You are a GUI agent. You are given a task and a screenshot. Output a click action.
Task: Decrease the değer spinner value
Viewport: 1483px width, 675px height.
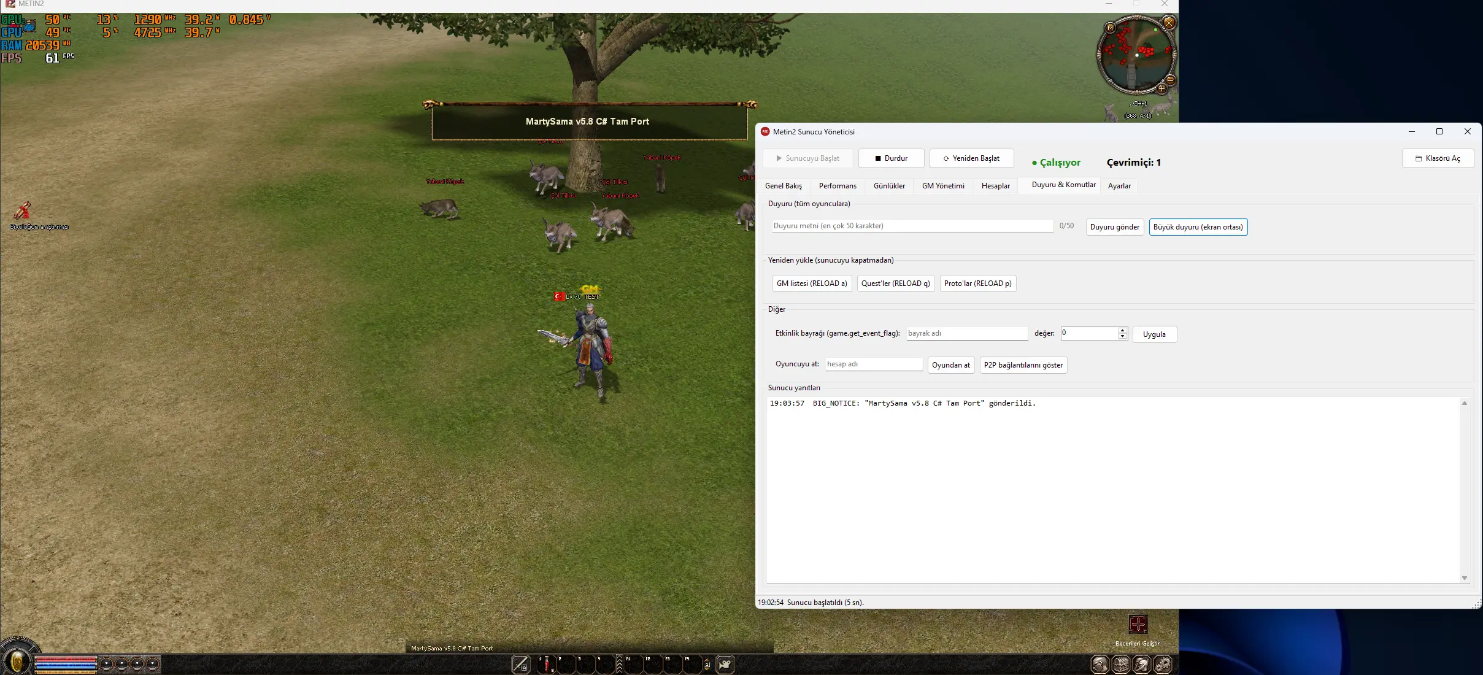pos(1122,336)
